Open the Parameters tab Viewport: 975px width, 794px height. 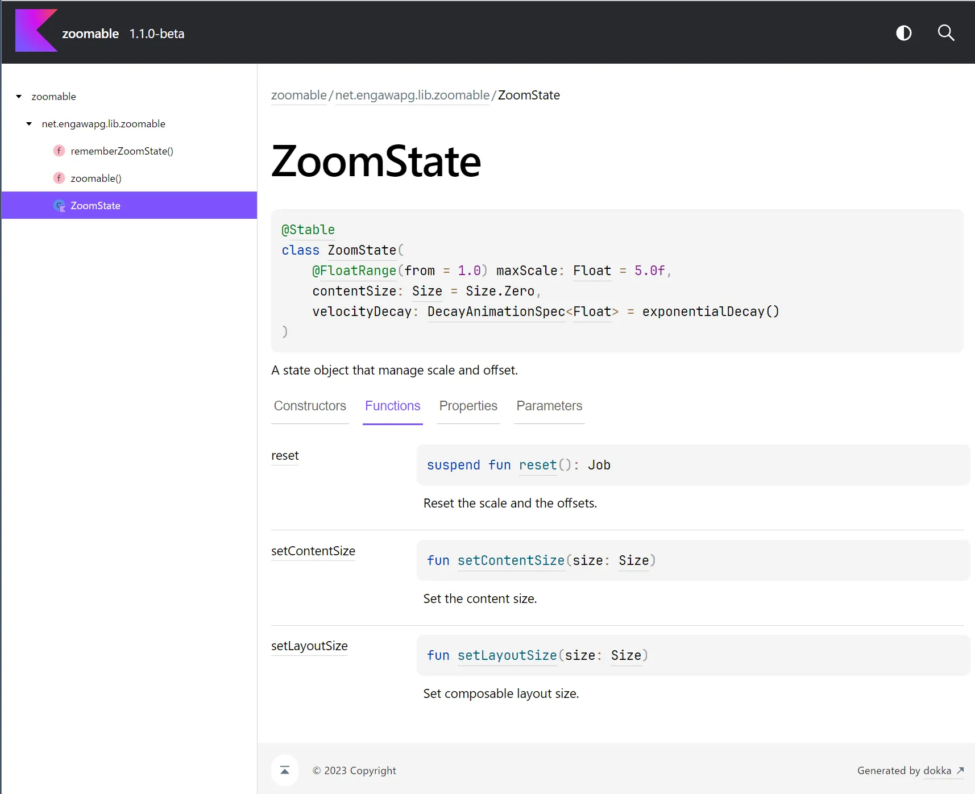[549, 406]
